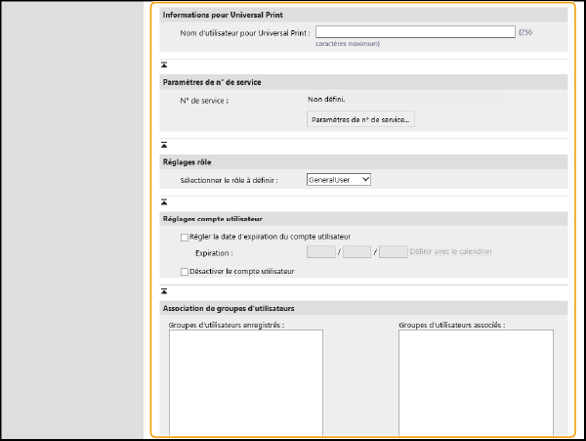Click back-to-top arrow below service number section
Image resolution: width=586 pixels, height=441 pixels.
coord(164,143)
